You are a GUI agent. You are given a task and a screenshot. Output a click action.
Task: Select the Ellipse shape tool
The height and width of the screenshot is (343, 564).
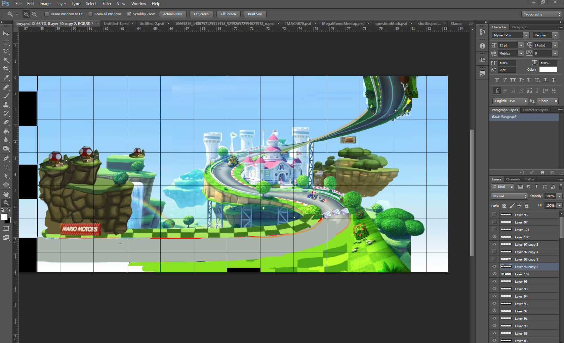6,184
